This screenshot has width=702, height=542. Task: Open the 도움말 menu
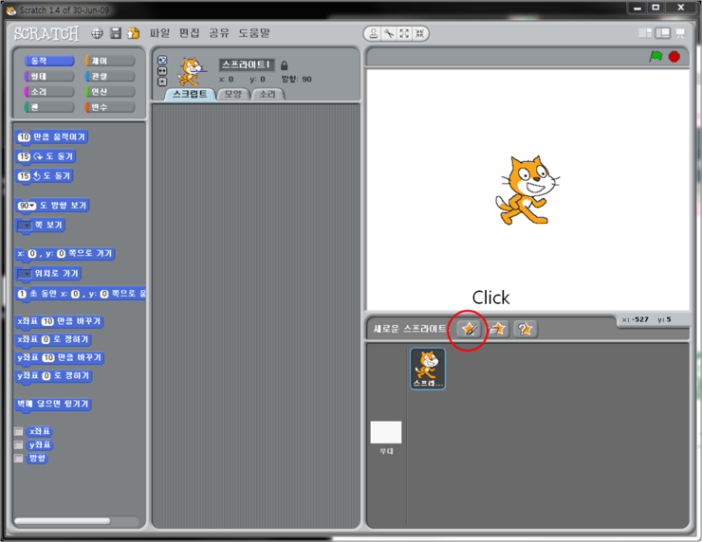pyautogui.click(x=254, y=33)
